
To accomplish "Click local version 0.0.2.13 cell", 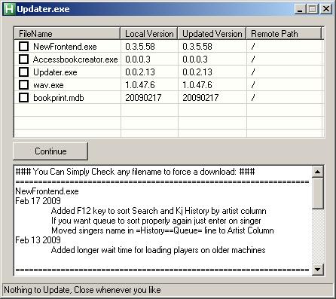I will [140, 72].
